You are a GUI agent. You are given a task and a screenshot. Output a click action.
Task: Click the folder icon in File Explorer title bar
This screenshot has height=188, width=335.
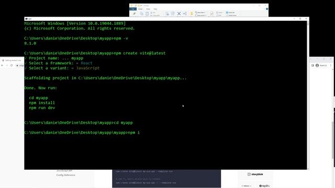pyautogui.click(x=131, y=6)
